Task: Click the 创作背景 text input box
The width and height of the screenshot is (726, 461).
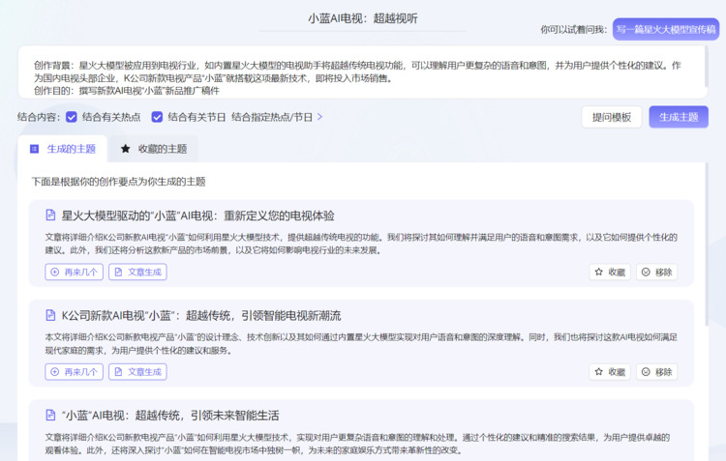Action: (x=361, y=72)
